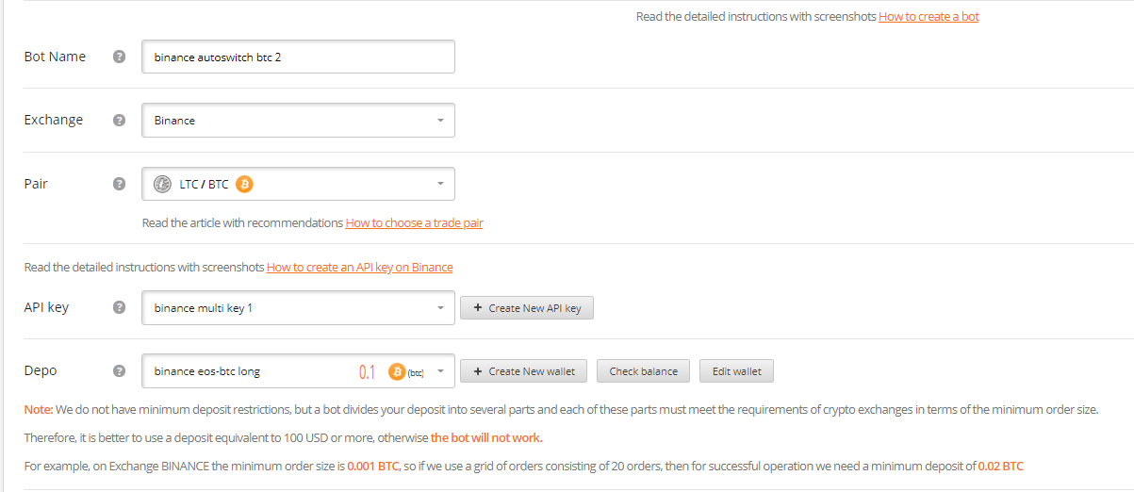Click the Litecoin icon in Pair field

tap(162, 184)
